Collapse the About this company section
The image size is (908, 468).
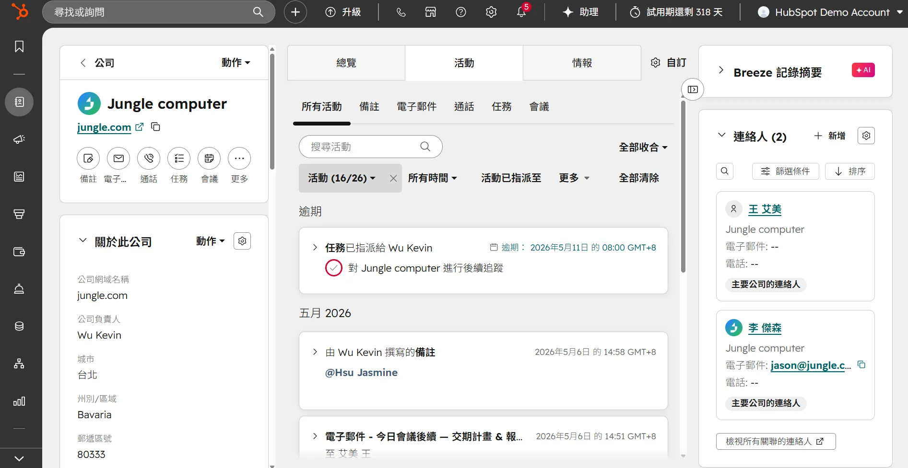click(x=83, y=240)
